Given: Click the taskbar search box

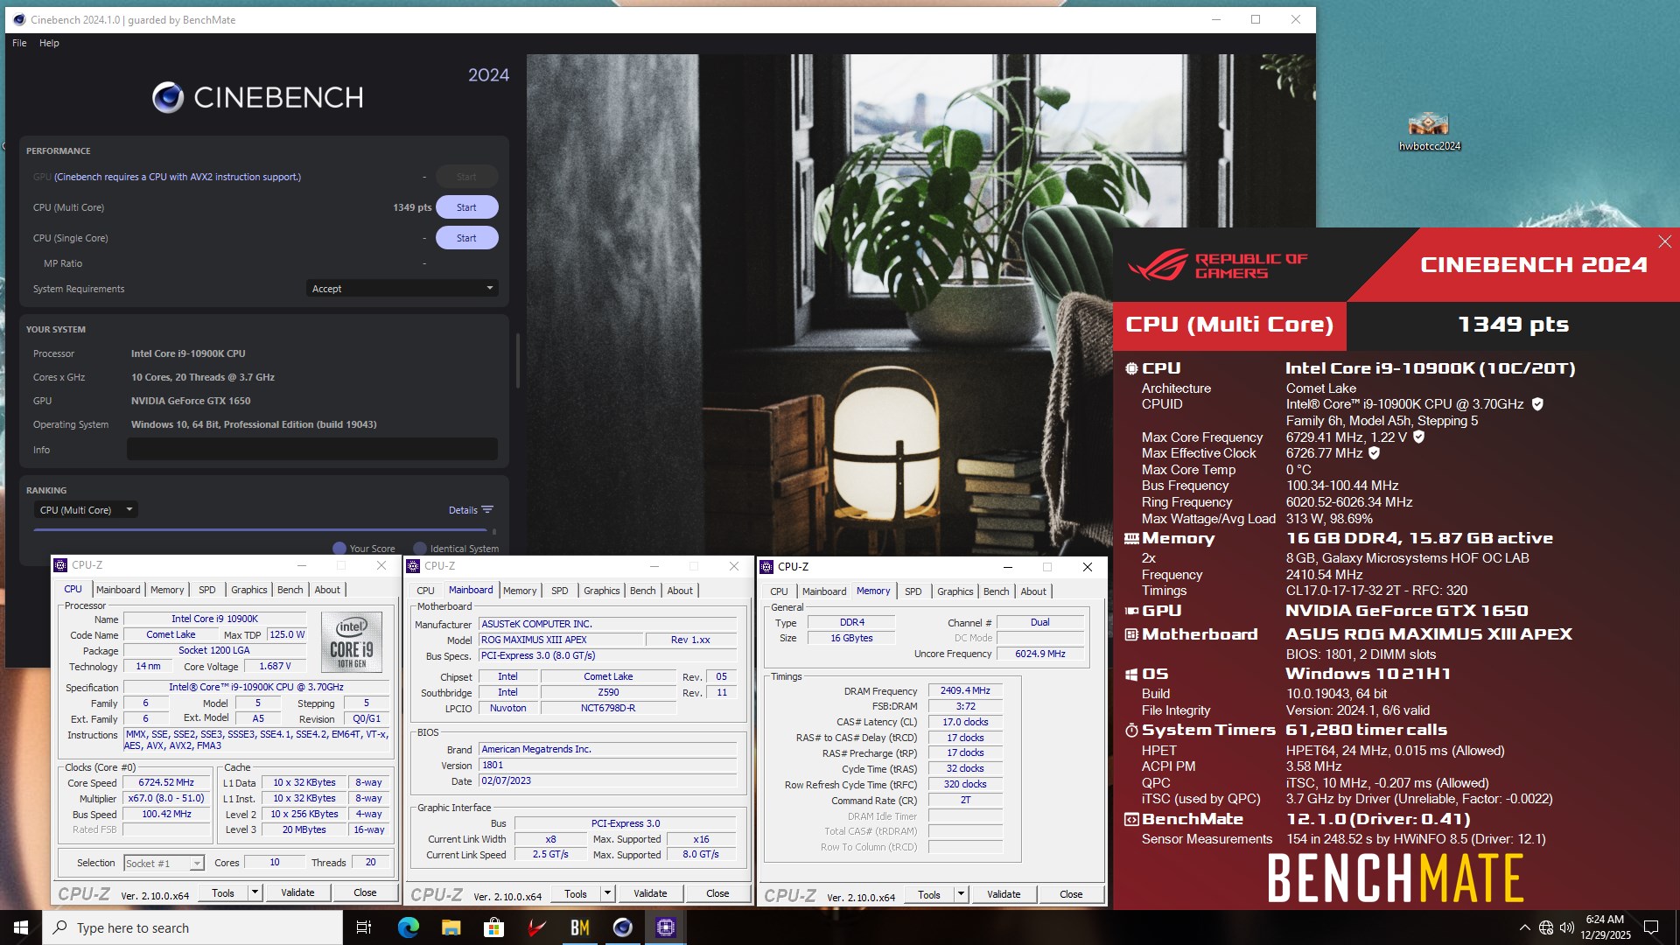Looking at the screenshot, I should click(192, 927).
